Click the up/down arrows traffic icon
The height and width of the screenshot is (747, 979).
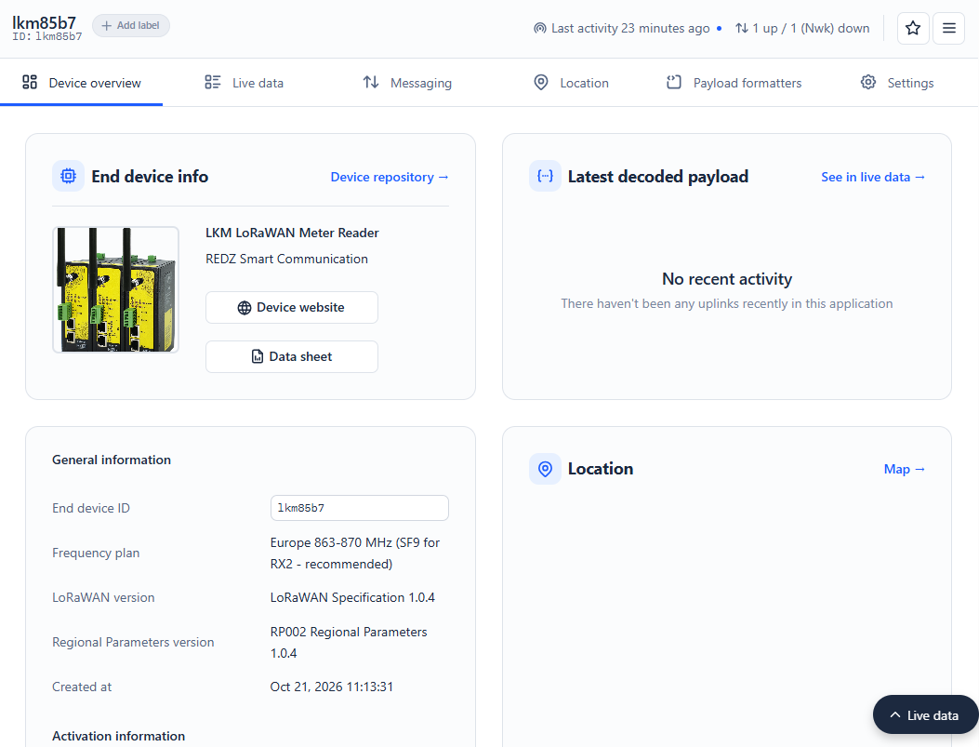741,28
